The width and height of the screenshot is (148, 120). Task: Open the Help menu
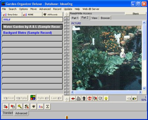77,9
